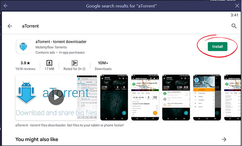This screenshot has width=242, height=146.
Task: Click the In-app purchases label
Action: pyautogui.click(x=72, y=52)
